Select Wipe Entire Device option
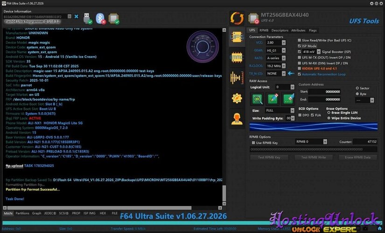 click(329, 118)
